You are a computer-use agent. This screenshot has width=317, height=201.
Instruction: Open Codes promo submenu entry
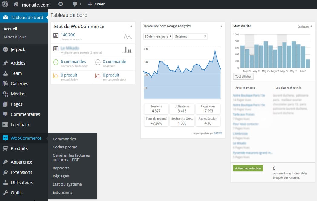point(65,147)
